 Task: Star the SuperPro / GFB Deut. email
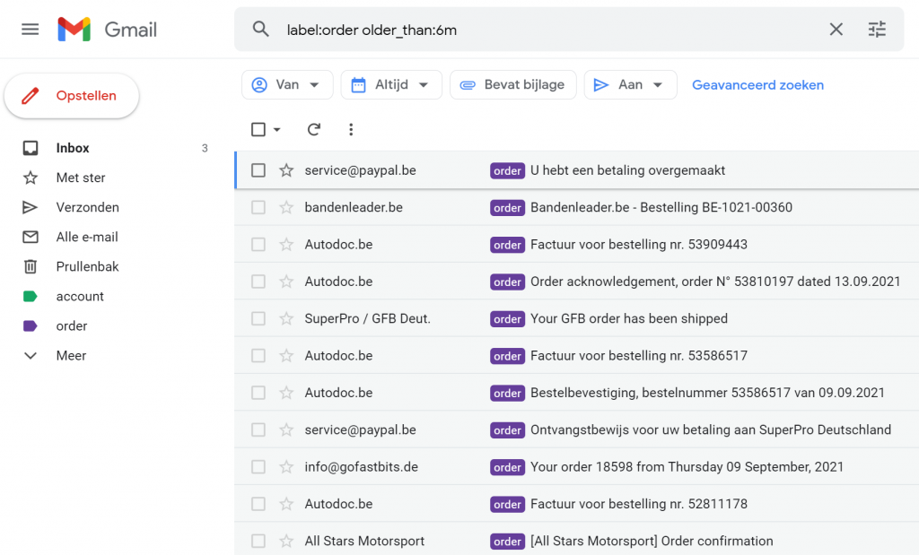[x=286, y=318]
